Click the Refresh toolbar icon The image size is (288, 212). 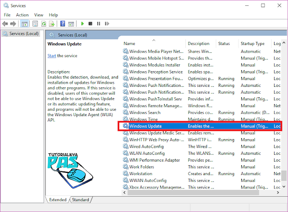pos(44,24)
